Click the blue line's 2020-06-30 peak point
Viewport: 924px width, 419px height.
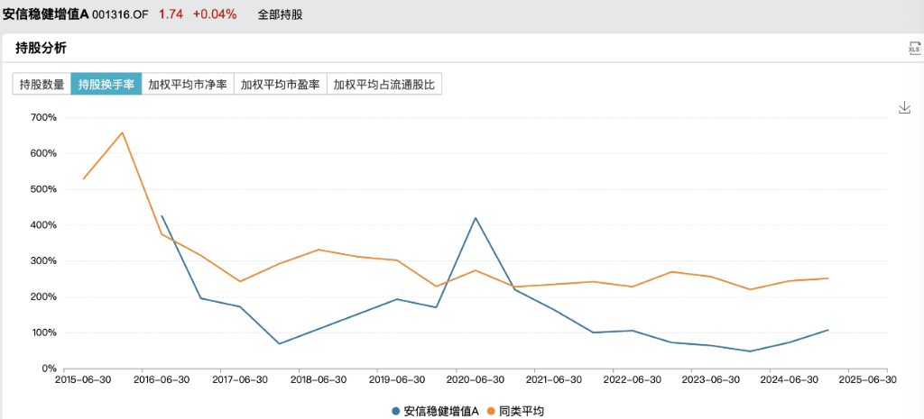475,218
